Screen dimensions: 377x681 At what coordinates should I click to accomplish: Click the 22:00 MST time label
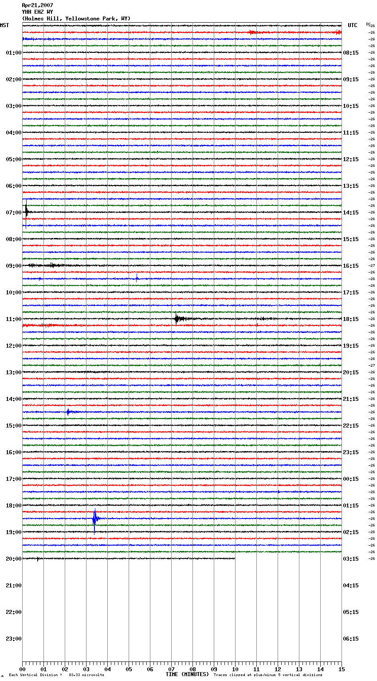[x=14, y=612]
